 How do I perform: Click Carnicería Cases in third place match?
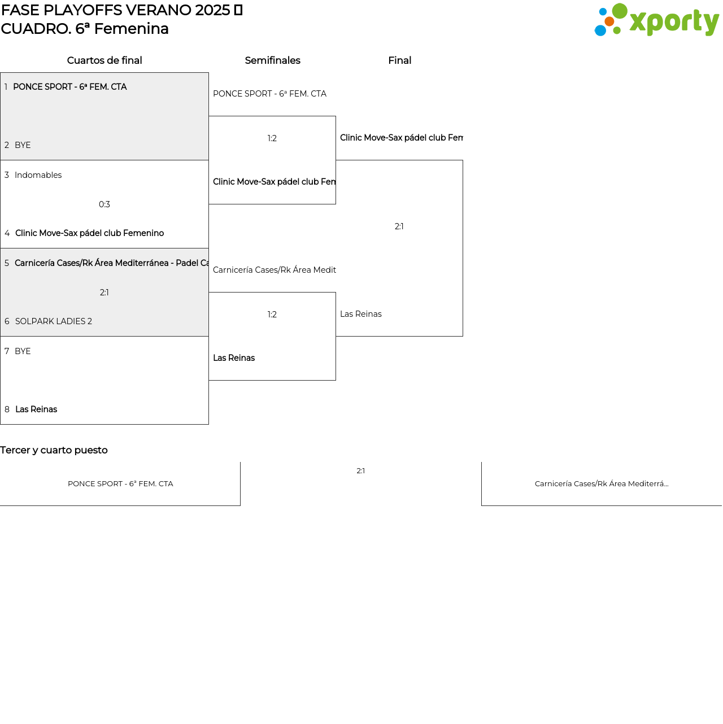point(602,484)
